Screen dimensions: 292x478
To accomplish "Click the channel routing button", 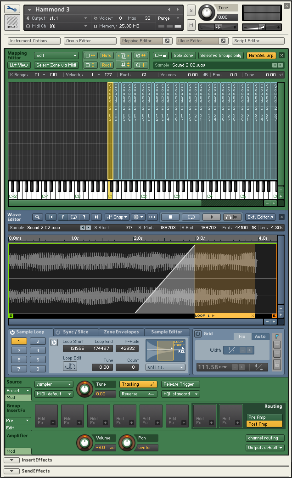I will click(x=265, y=438).
